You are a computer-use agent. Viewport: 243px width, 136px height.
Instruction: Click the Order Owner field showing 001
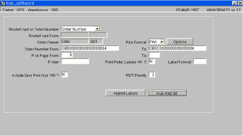tap(96, 42)
